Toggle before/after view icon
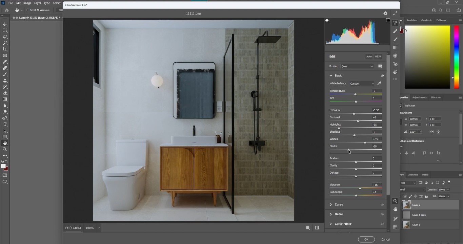 tap(317, 228)
